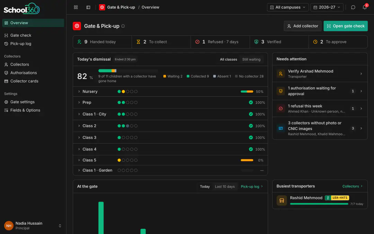
Task: Open the chat messages icon
Action: coord(353,7)
